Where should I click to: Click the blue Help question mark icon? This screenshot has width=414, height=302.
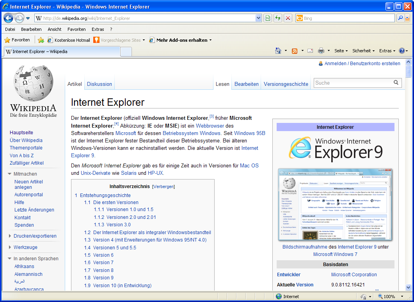(402, 51)
